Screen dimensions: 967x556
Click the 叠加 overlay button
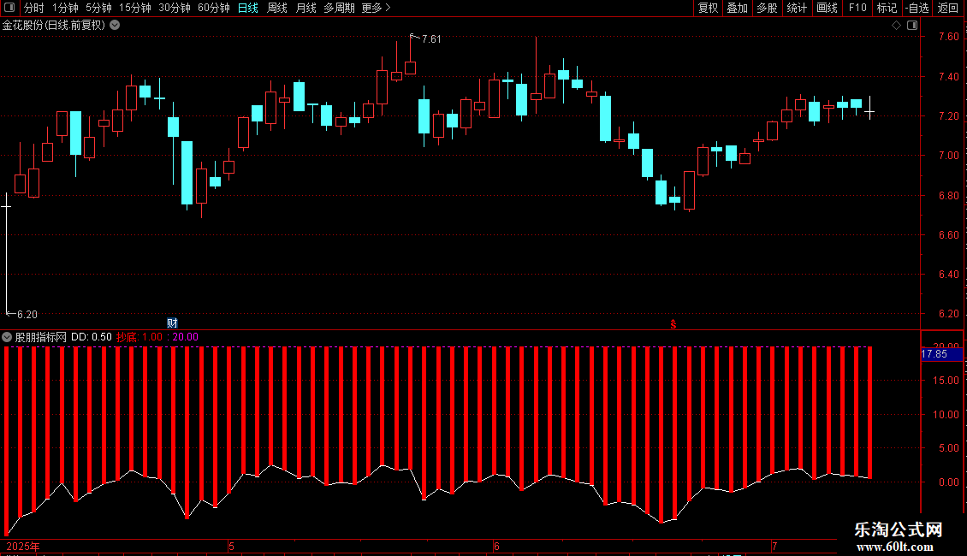[x=737, y=8]
